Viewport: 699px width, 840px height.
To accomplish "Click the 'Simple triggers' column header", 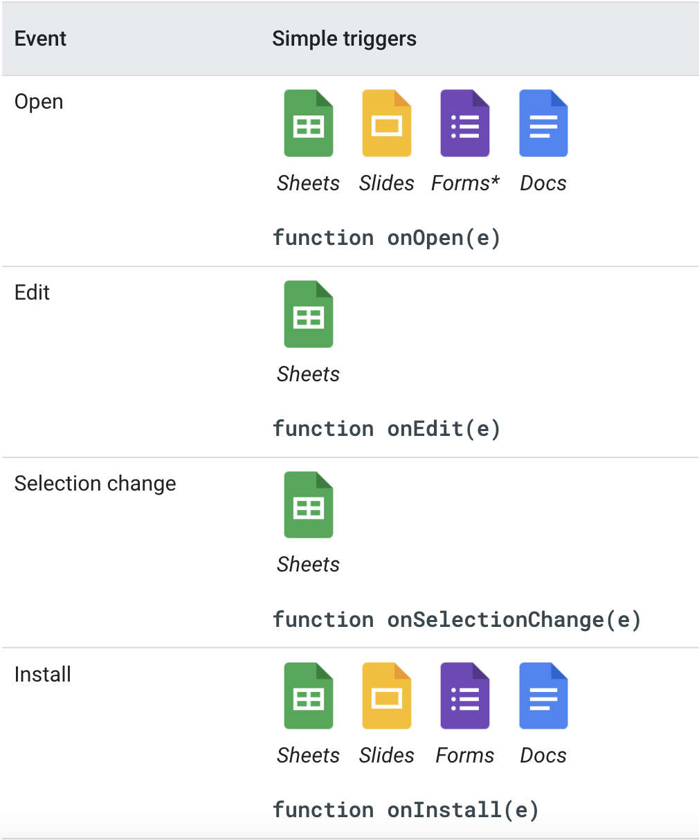I will [x=344, y=39].
